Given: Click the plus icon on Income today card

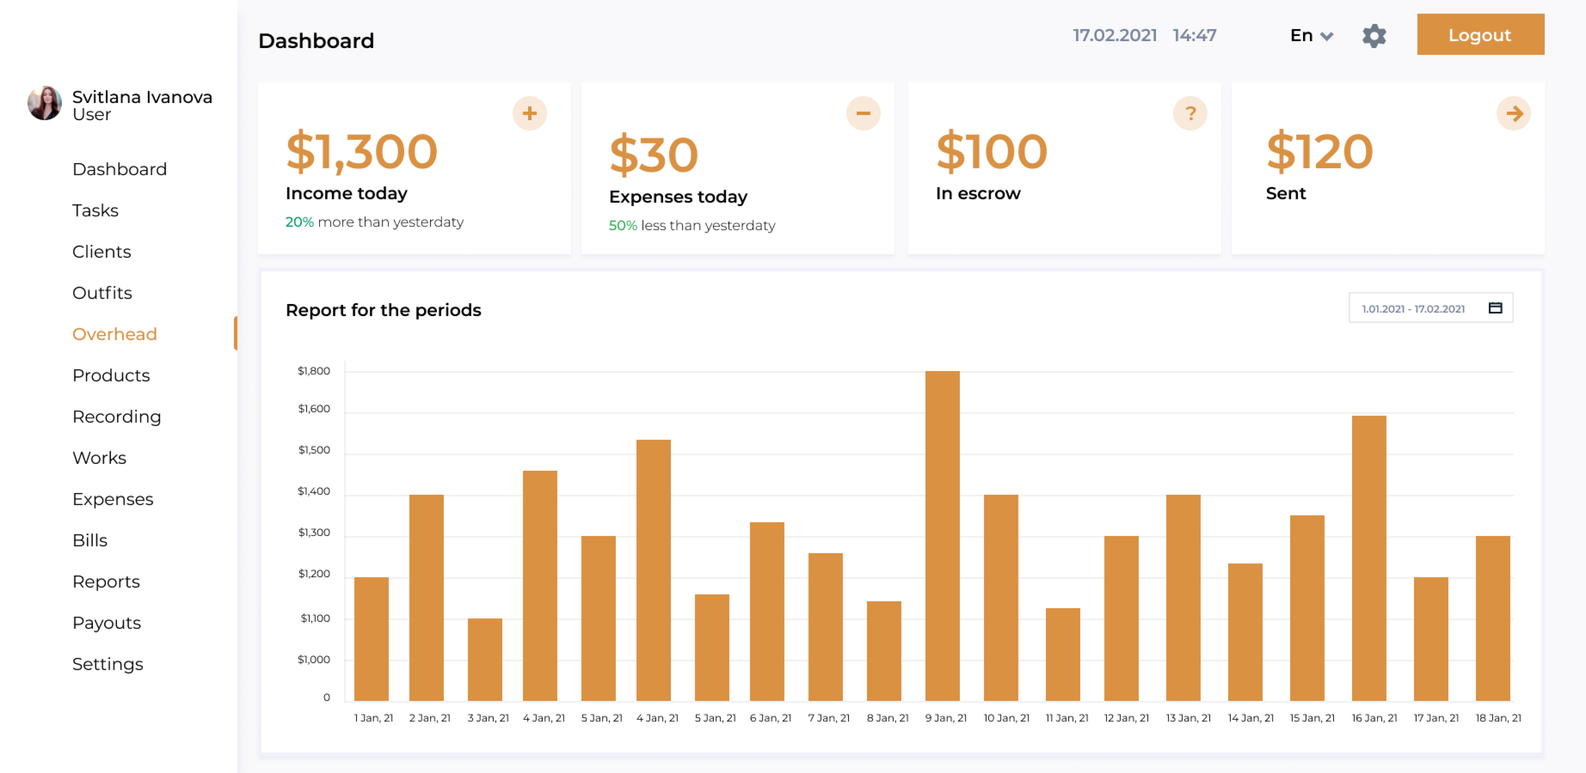Looking at the screenshot, I should click(529, 113).
